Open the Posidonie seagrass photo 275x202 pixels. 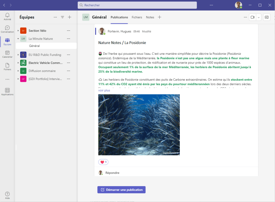tap(139, 125)
